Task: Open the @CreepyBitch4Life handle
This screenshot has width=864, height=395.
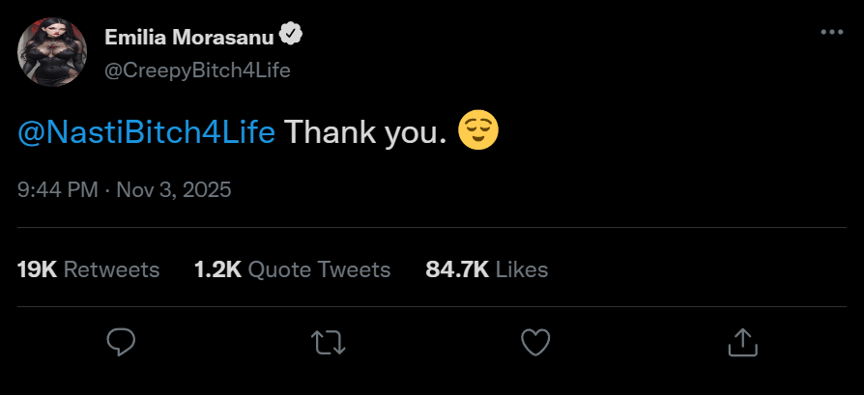Action: tap(197, 70)
